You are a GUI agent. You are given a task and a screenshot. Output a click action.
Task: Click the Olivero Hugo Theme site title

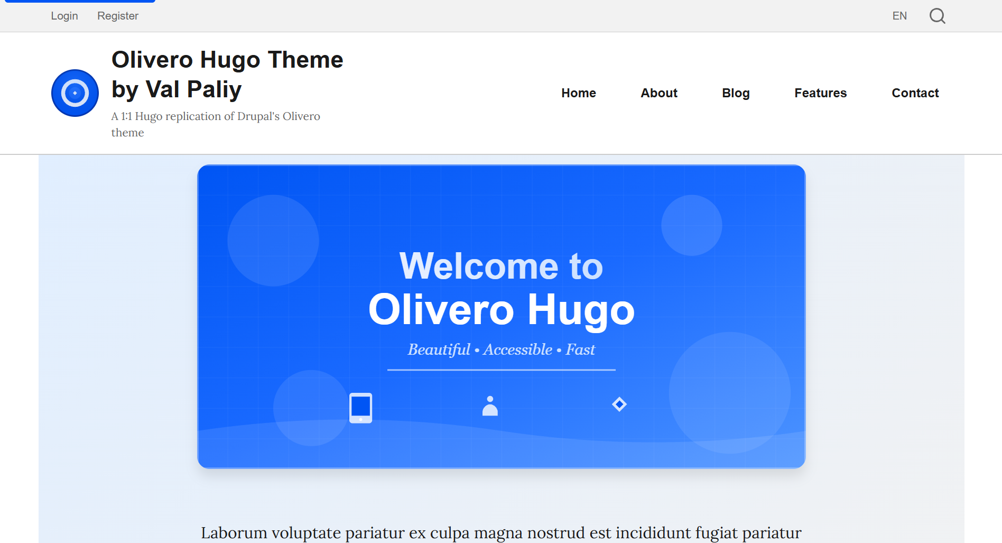pos(227,75)
